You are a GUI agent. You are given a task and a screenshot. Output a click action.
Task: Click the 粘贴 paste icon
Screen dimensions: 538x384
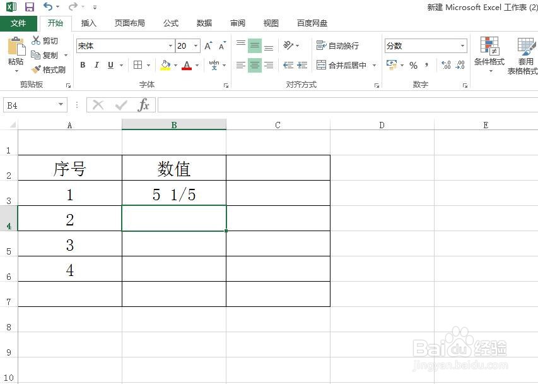tap(16, 46)
